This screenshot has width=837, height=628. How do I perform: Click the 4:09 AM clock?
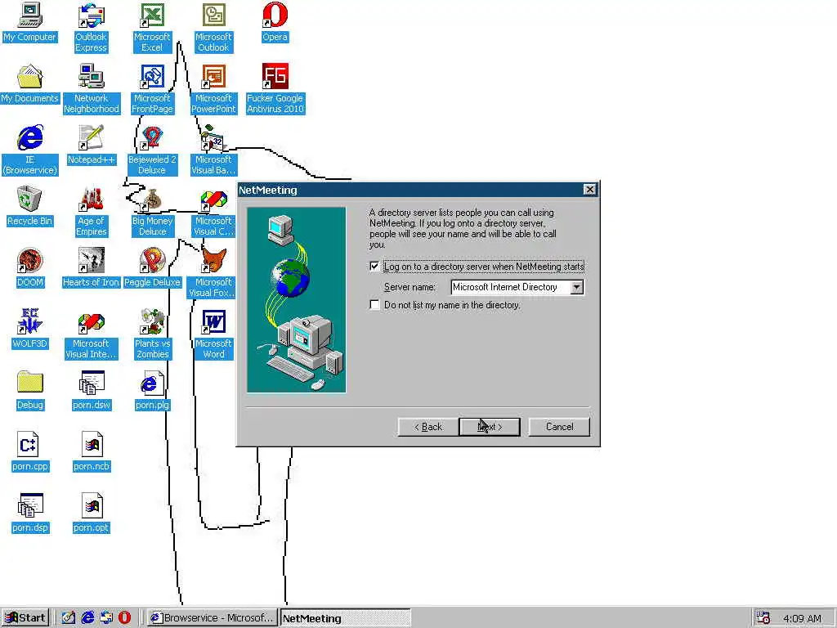[802, 618]
